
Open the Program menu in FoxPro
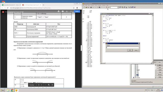click(100, 5)
